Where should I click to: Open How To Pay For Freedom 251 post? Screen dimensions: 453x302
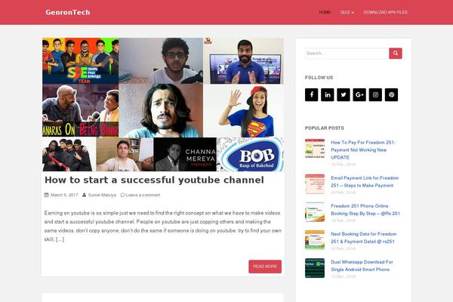tap(363, 150)
